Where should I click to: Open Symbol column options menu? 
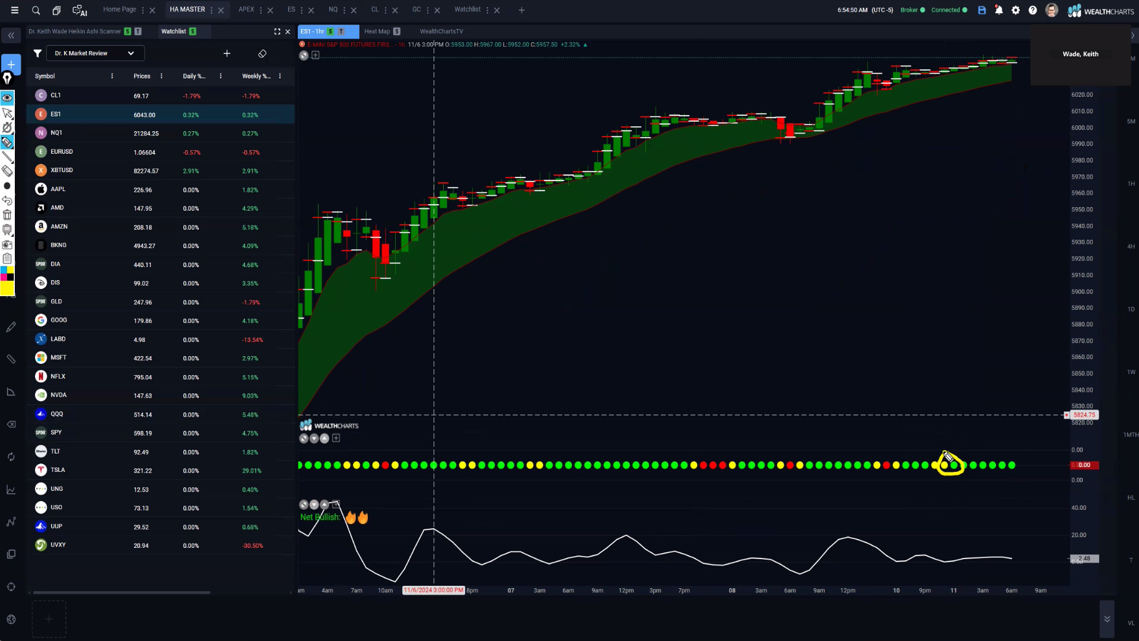[x=112, y=76]
